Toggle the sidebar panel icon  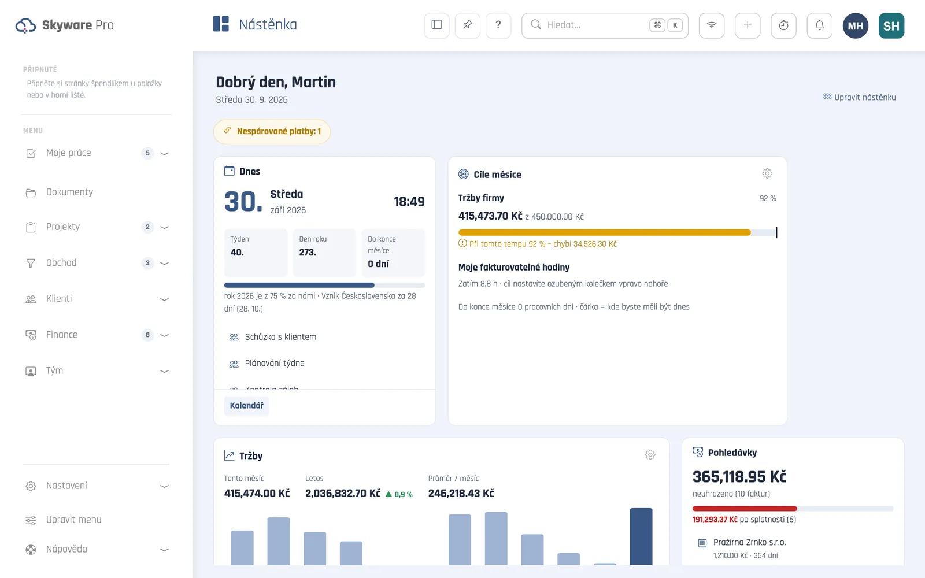436,25
